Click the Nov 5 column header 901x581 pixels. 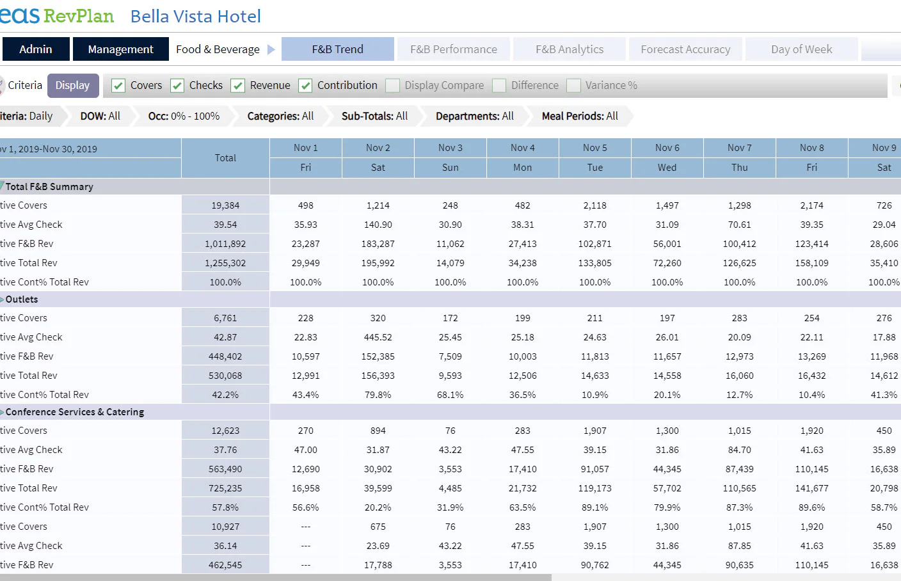[595, 148]
